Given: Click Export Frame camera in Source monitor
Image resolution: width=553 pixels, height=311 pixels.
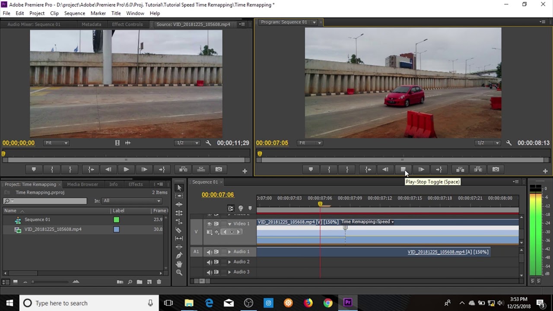Looking at the screenshot, I should pyautogui.click(x=219, y=169).
